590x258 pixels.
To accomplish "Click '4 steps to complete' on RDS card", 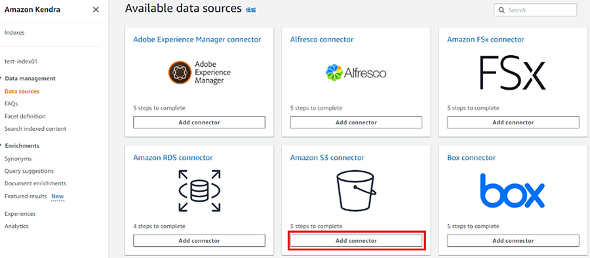I will 159,227.
